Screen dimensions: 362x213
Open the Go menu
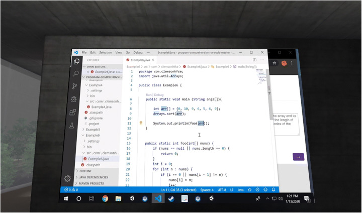[128, 52]
